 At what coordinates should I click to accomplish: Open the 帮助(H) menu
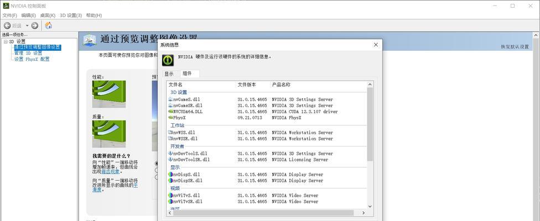point(94,15)
